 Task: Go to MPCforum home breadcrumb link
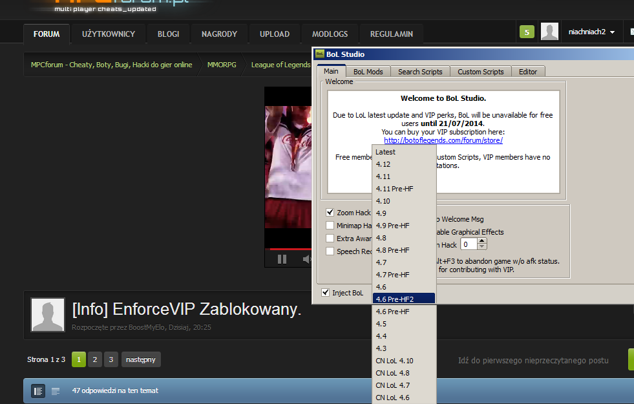click(x=112, y=65)
